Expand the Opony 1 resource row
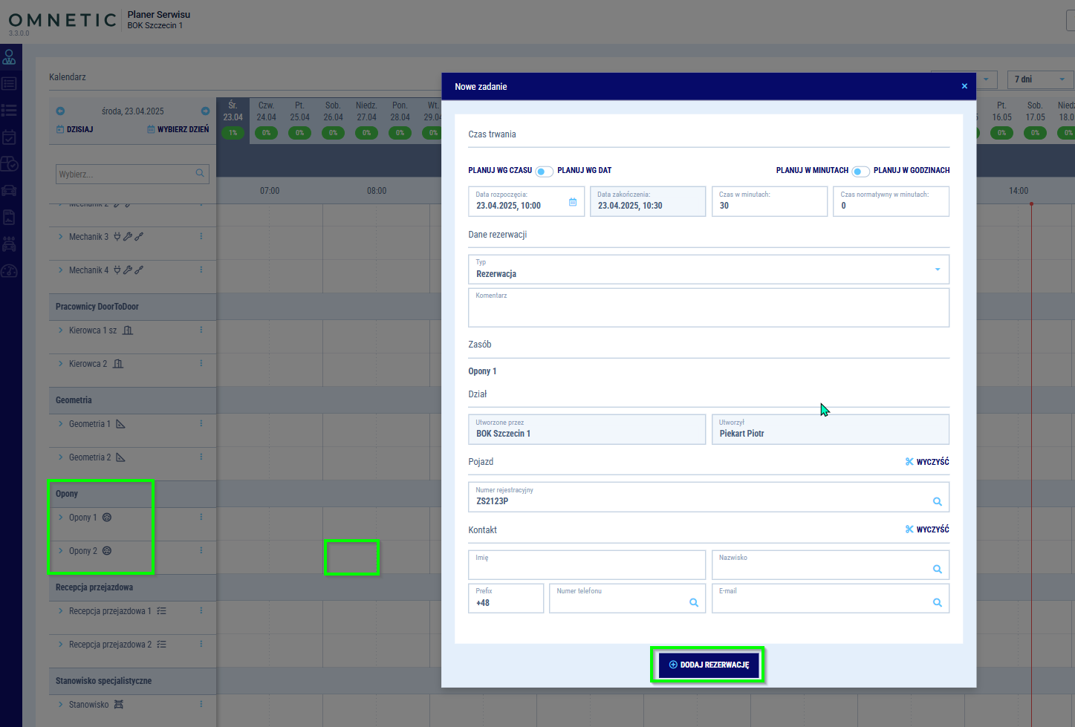 click(x=61, y=518)
